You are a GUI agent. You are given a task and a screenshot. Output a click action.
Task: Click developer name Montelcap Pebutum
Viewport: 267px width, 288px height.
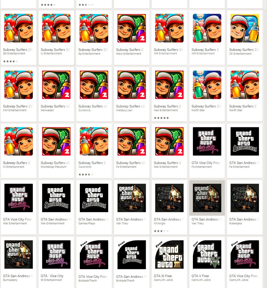coord(53,167)
